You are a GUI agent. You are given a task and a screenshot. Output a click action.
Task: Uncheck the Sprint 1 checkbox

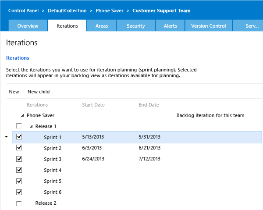pyautogui.click(x=19, y=137)
